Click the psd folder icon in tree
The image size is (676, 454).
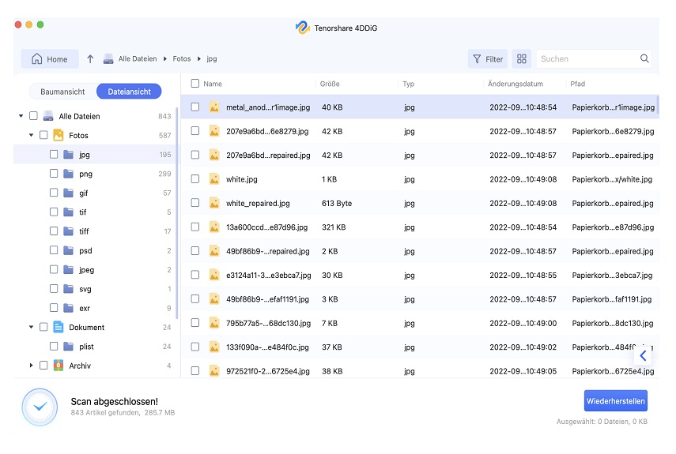68,250
